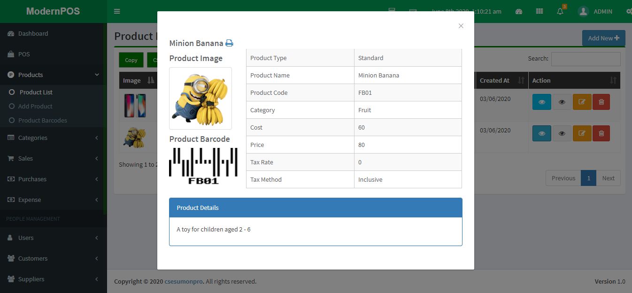Click the cost value "60"
Screen dimensions: 632x293
tap(362, 128)
